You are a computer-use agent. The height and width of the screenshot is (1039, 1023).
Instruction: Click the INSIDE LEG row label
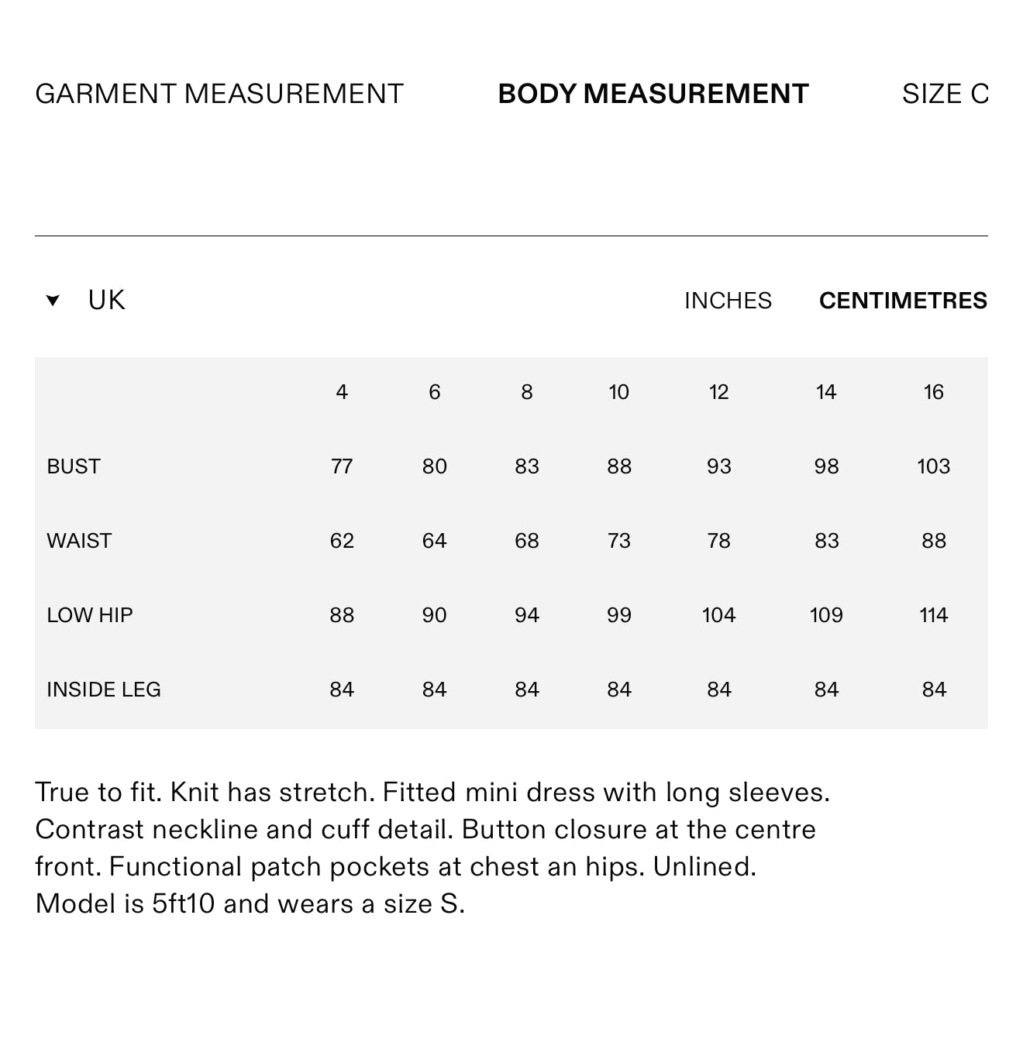104,690
